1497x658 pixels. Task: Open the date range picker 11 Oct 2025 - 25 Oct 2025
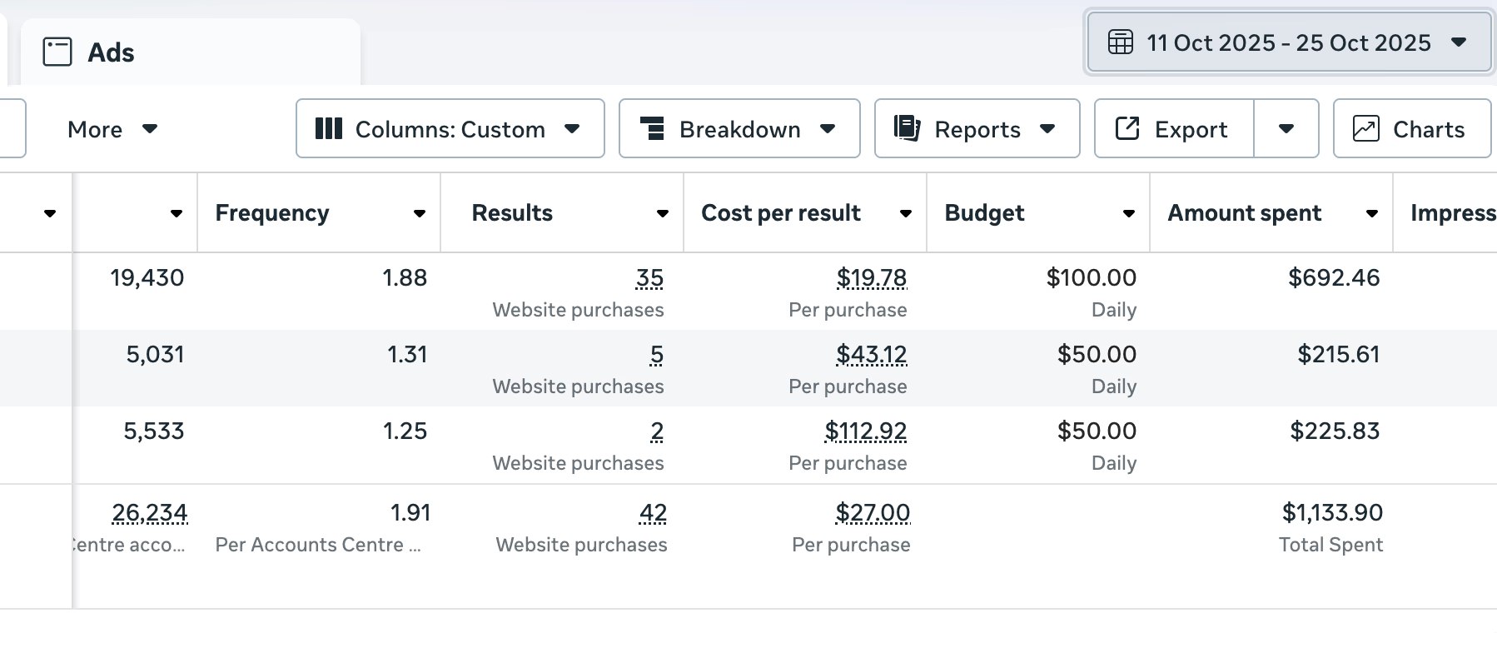[1289, 42]
